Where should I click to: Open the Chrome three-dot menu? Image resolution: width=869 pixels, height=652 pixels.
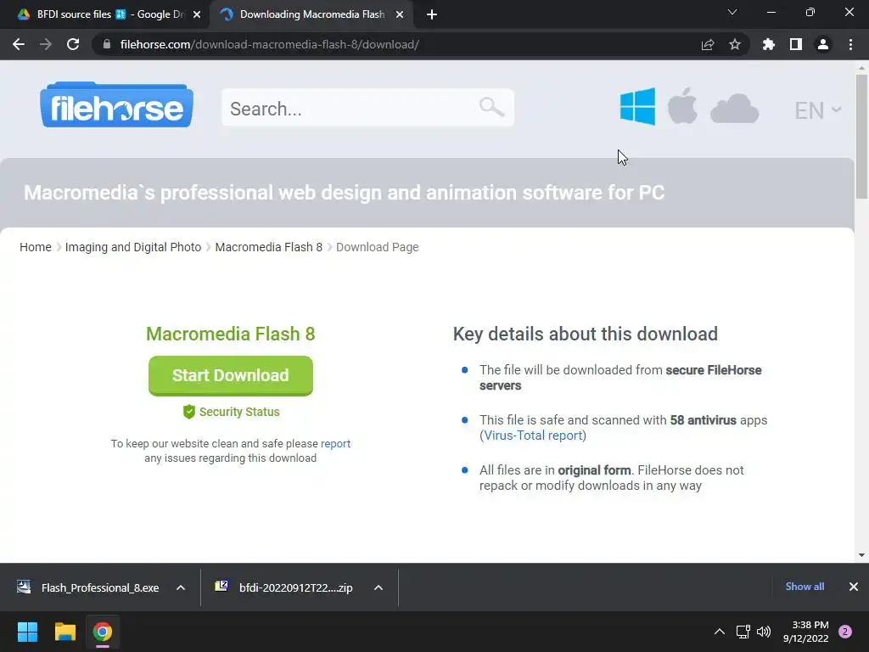pos(850,44)
